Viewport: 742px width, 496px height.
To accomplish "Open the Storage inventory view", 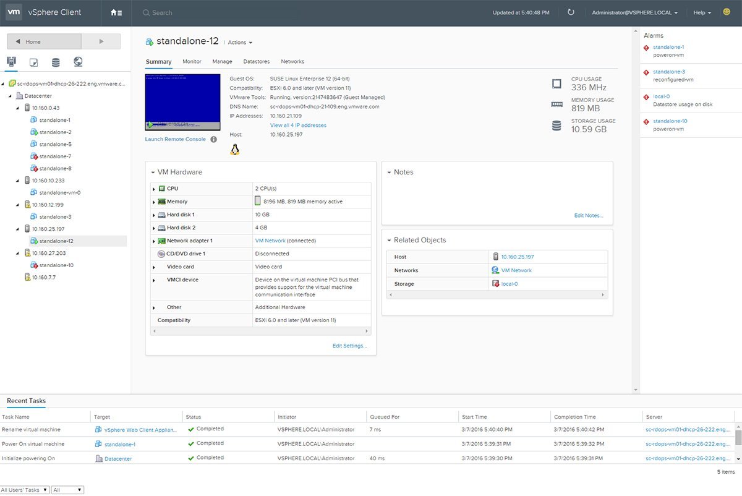I will click(56, 61).
